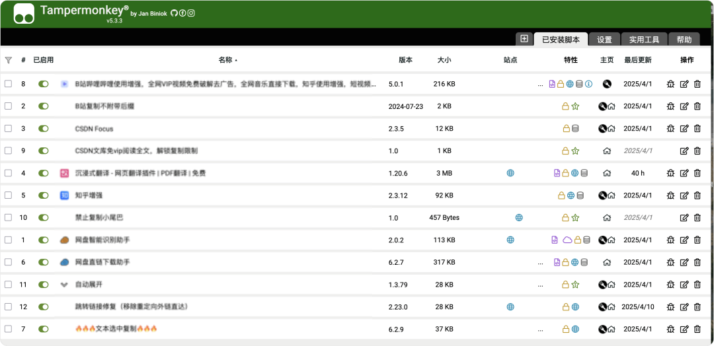Open the 网盘智能识别助手 script name
This screenshot has height=346, width=714.
(x=102, y=240)
